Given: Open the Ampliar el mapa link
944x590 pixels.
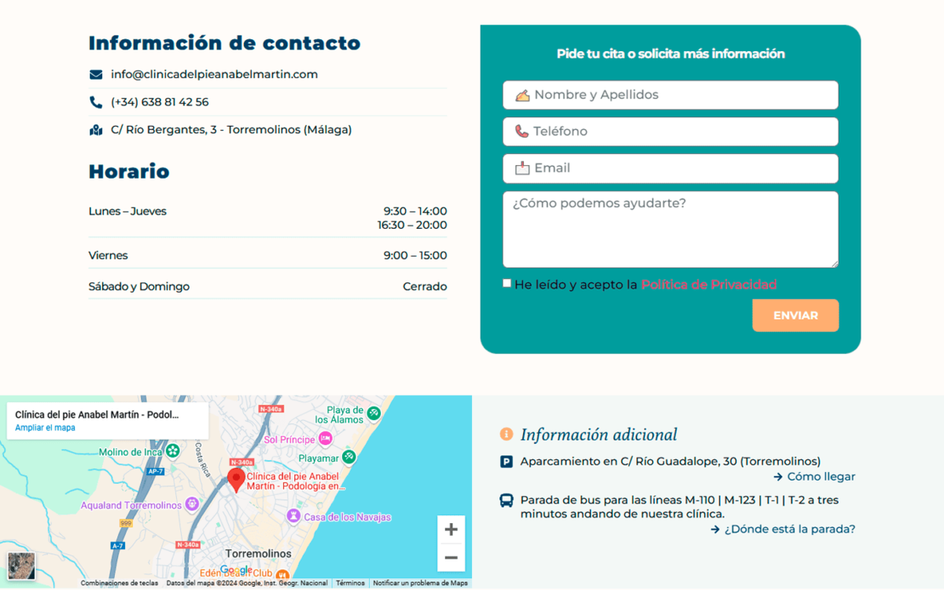Looking at the screenshot, I should click(x=45, y=426).
